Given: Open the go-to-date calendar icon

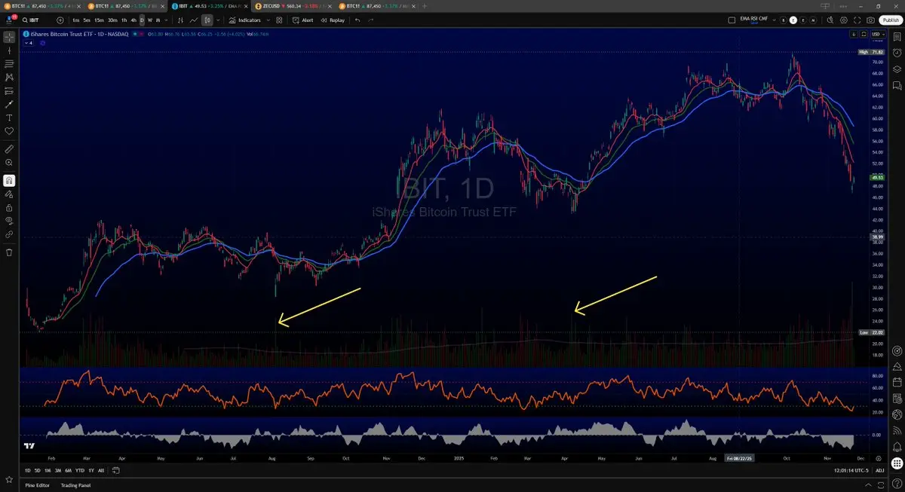Looking at the screenshot, I should click(116, 470).
